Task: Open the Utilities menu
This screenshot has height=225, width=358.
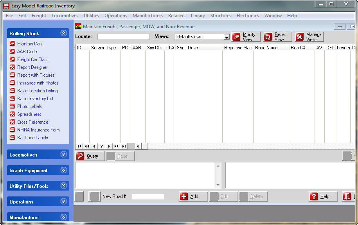Action: tap(91, 16)
